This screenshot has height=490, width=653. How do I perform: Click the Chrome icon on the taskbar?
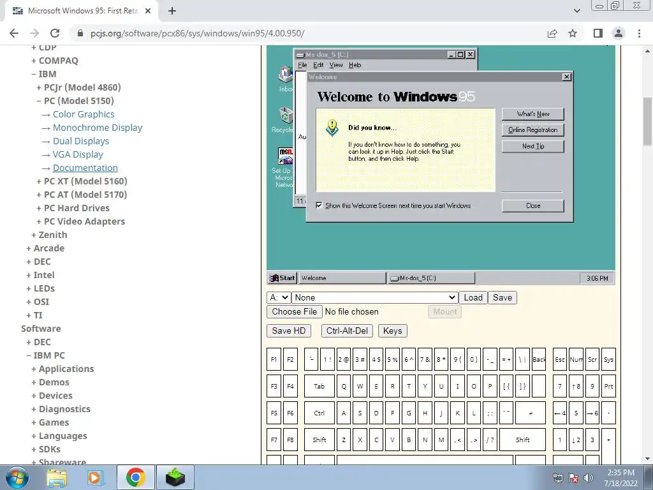click(x=135, y=477)
